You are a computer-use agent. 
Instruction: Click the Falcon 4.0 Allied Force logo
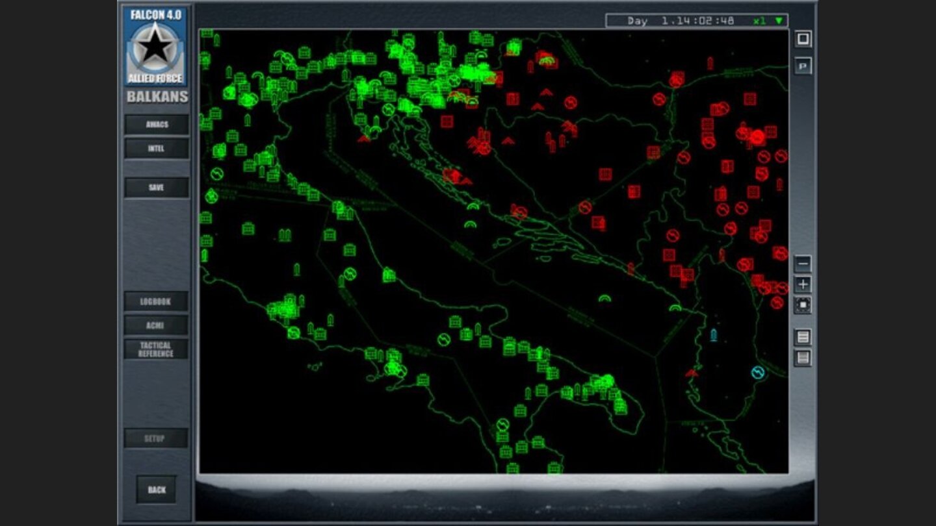(x=155, y=46)
